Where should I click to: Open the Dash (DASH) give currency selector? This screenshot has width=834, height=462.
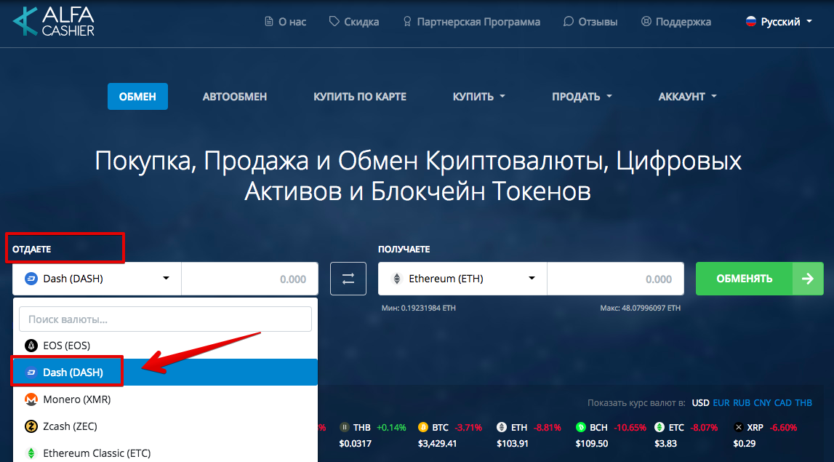tap(97, 279)
